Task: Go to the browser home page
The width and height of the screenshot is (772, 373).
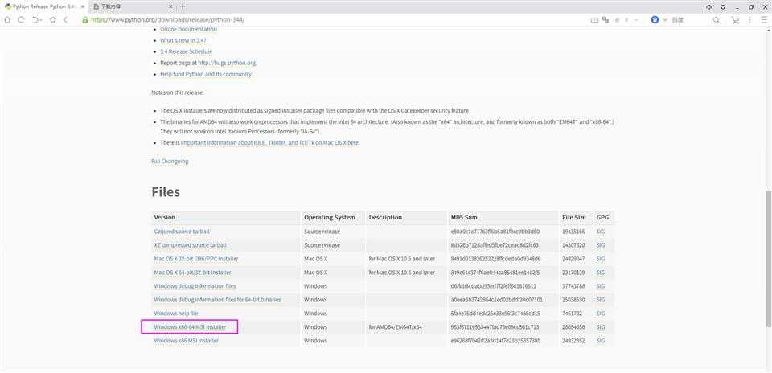Action: pos(7,20)
